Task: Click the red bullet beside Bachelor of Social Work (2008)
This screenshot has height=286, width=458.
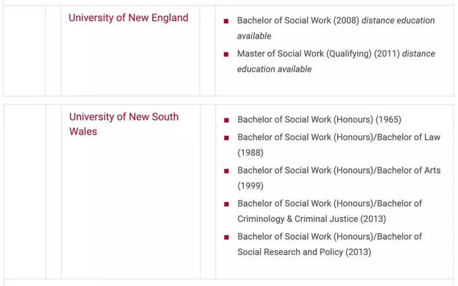Action: click(226, 21)
